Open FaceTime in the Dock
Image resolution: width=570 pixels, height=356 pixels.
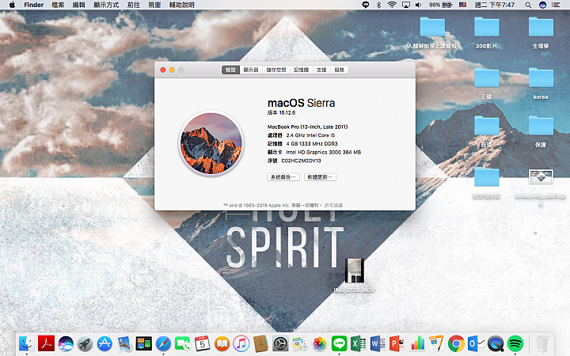coord(183,343)
